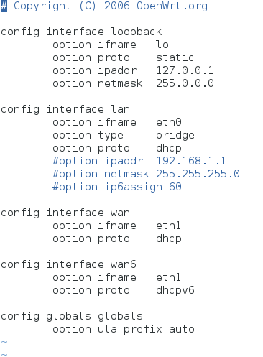
Task: Click the 'dhcpv6' proto value
Action: tap(175, 291)
